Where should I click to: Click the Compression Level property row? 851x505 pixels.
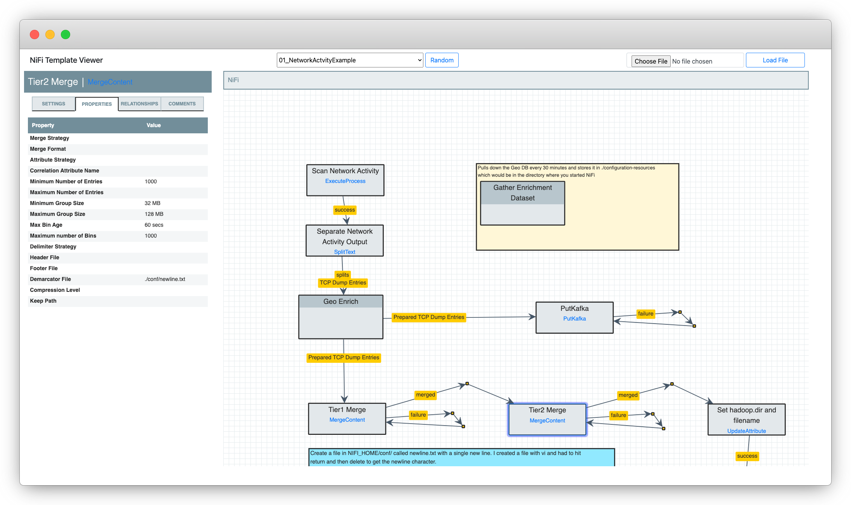(x=118, y=290)
